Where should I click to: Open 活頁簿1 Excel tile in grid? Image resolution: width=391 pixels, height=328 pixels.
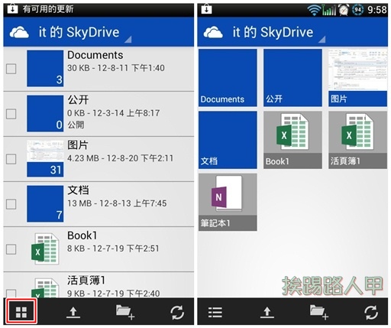click(x=357, y=140)
